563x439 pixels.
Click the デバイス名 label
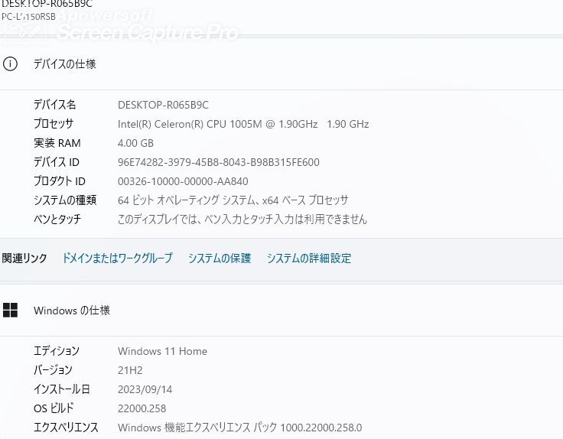click(x=54, y=105)
